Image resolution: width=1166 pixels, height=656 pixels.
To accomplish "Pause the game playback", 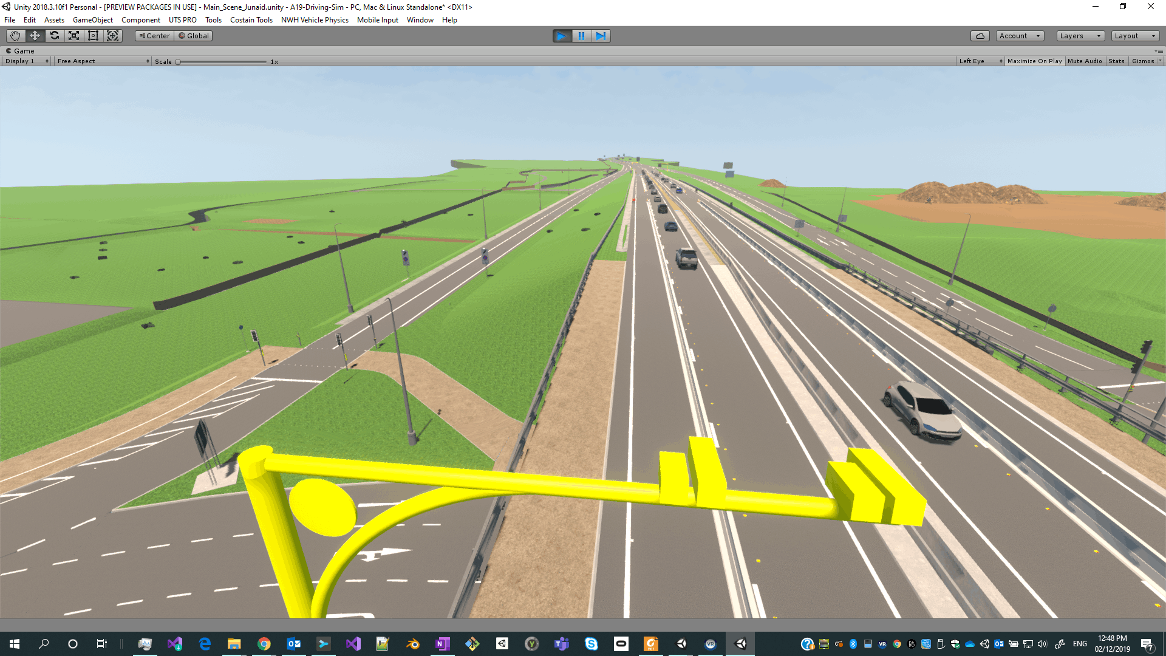I will [581, 36].
